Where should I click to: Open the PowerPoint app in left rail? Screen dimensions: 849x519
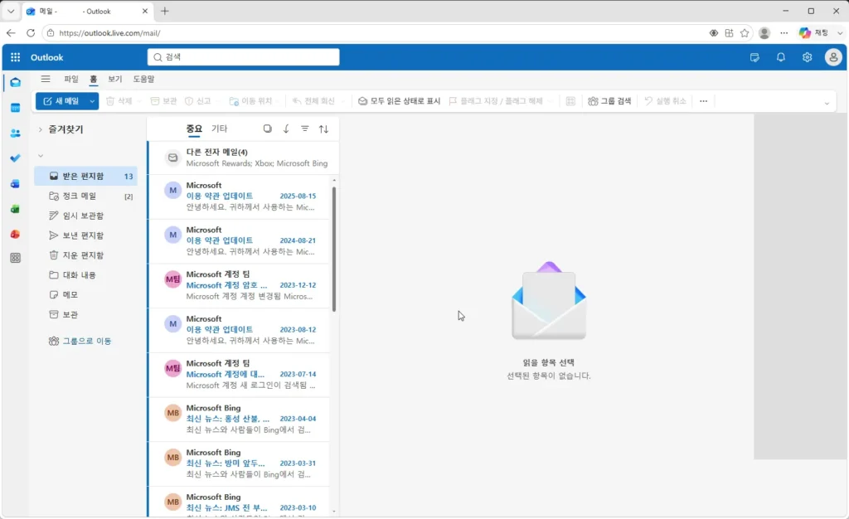(x=15, y=235)
